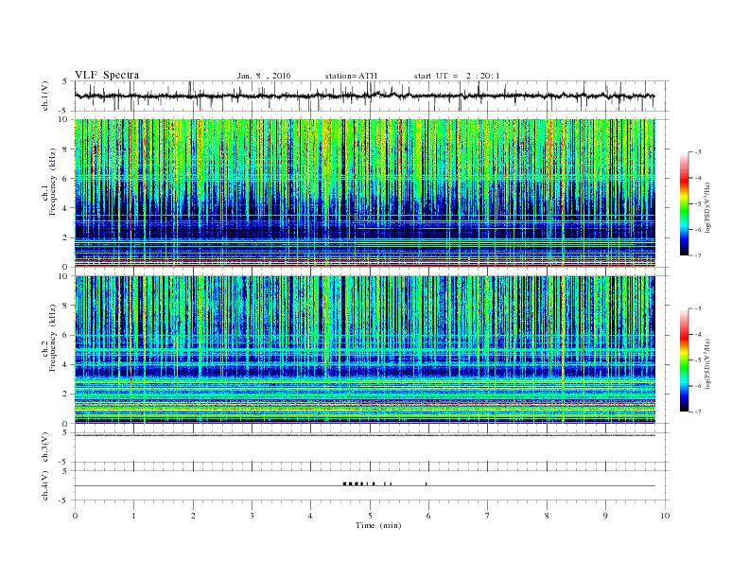This screenshot has width=749, height=579.
Task: Click the "4" tick on the time axis
Action: coord(310,516)
